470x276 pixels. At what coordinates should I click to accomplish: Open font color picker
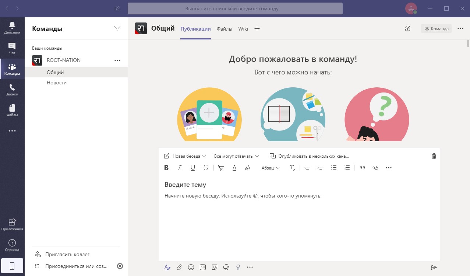234,168
